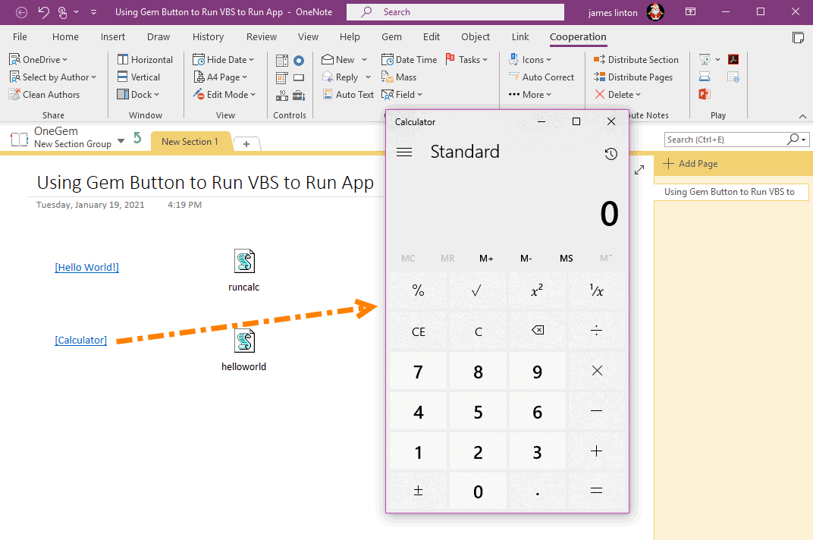This screenshot has height=540, width=813.
Task: Click the Calculator CE key
Action: 418,331
